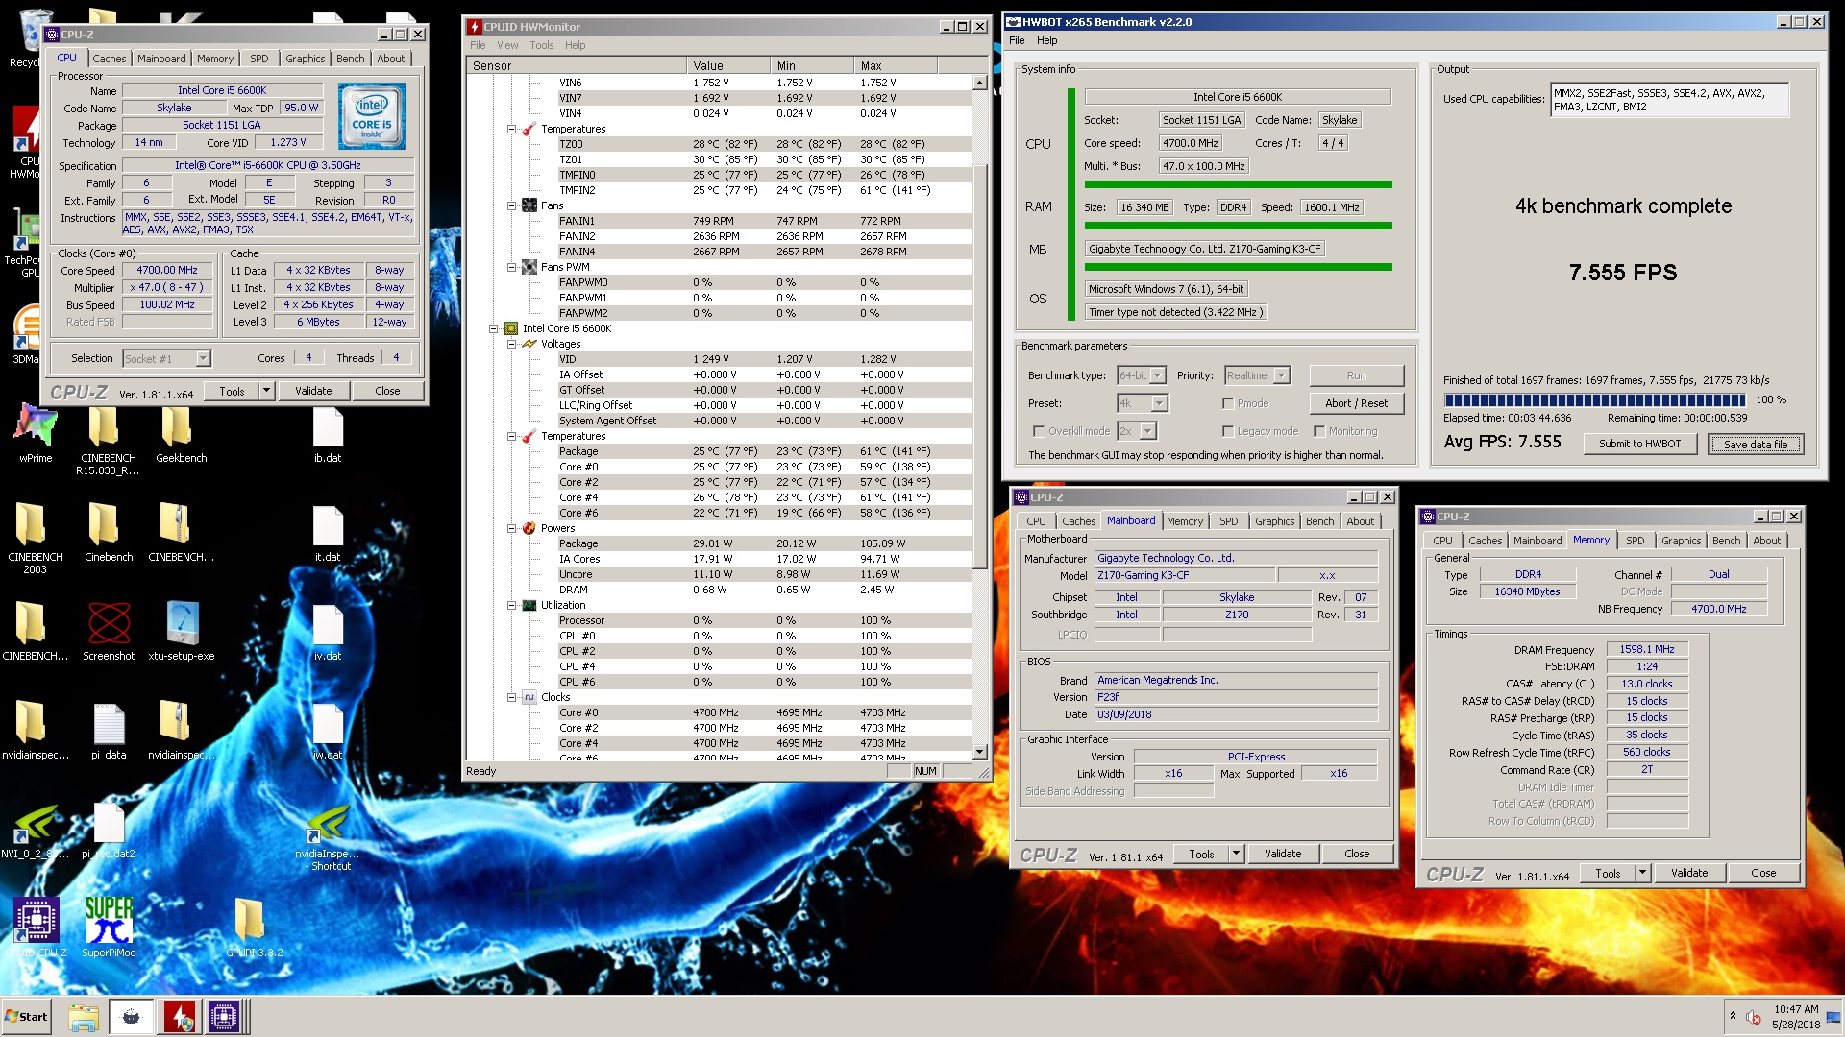Open the Overkill 2x multiplier dropdown
1845x1037 pixels.
1148,431
